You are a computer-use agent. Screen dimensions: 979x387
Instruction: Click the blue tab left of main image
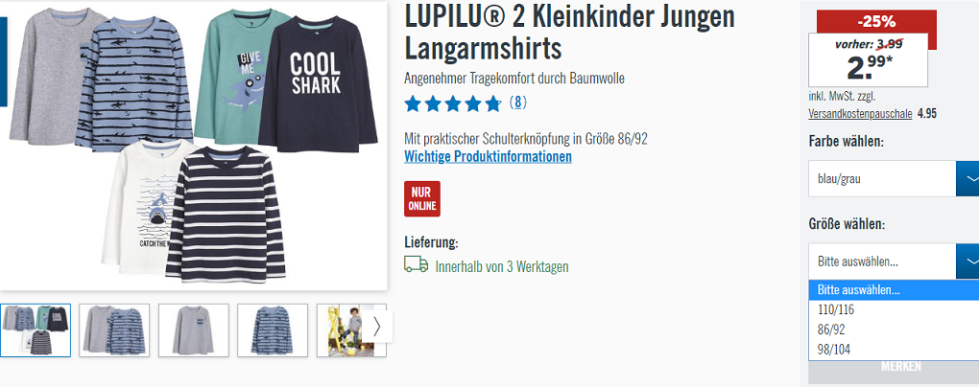pos(3,61)
